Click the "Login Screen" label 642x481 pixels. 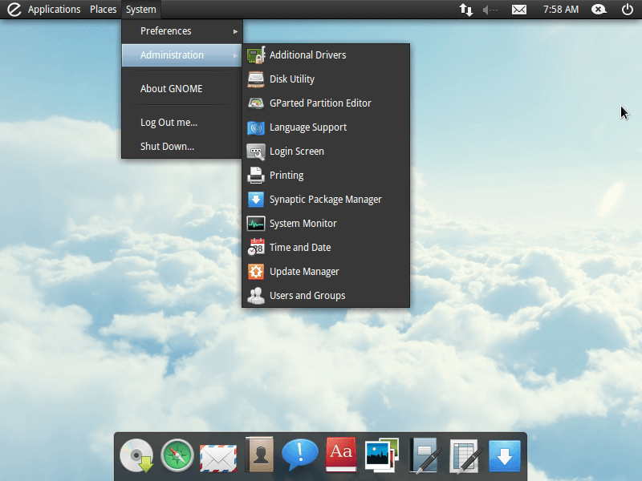point(297,152)
